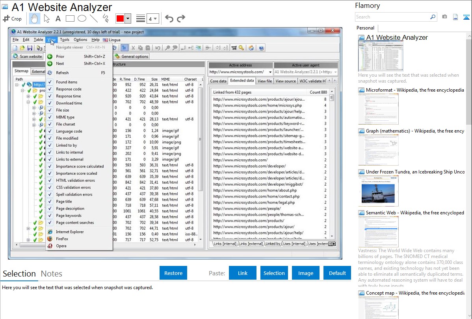472x319 pixels.
Task: Click the Paste Selection button
Action: (274, 273)
